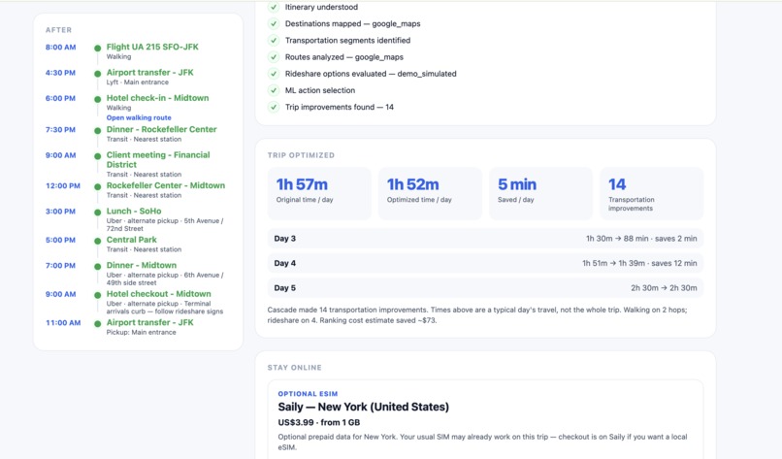
Task: Click the green checkmark beside Itinerary understood
Action: [274, 7]
